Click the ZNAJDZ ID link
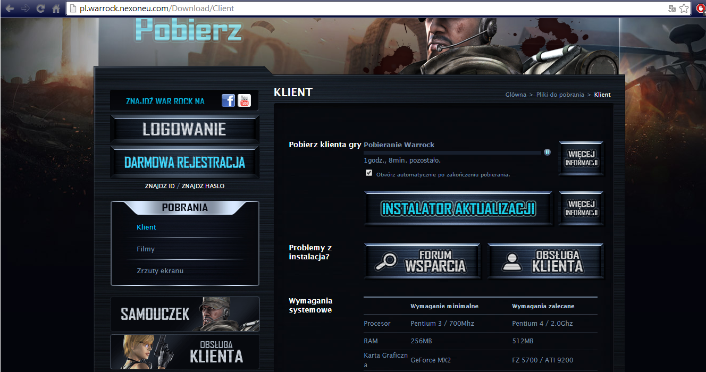 tap(159, 186)
